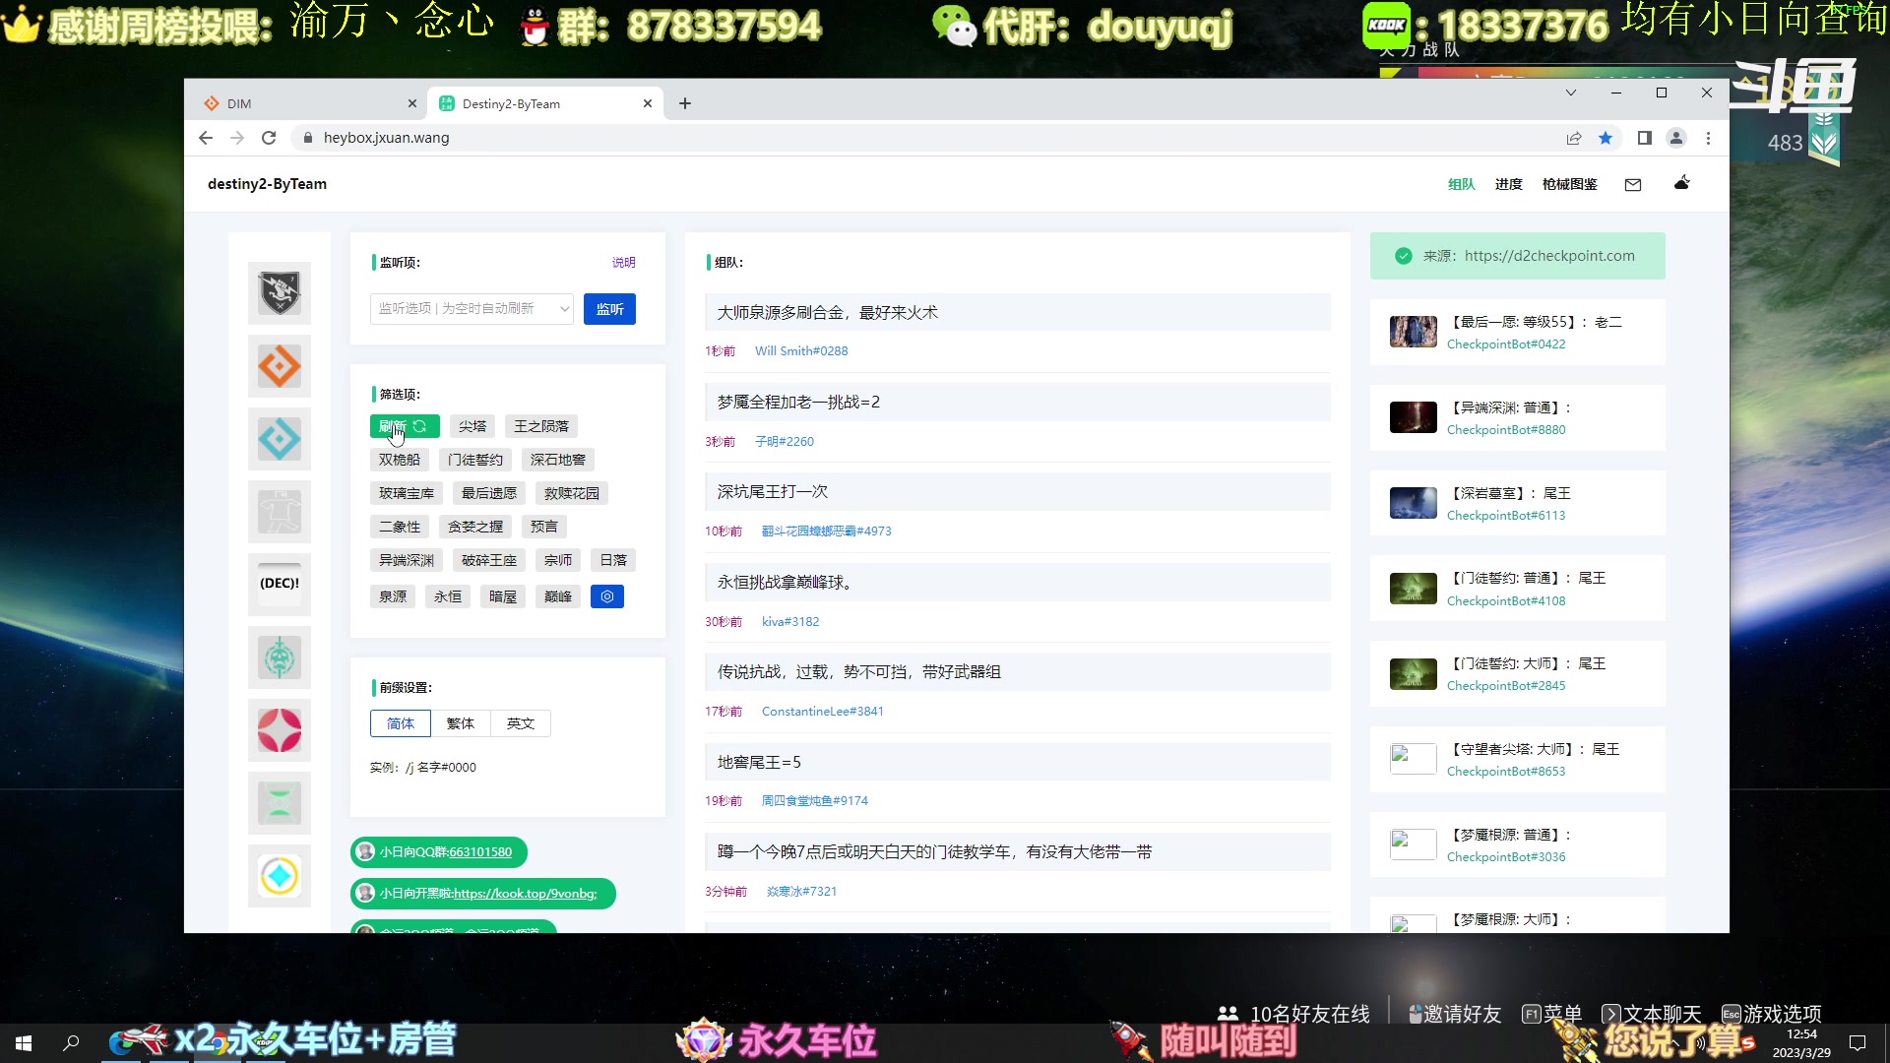This screenshot has height=1063, width=1890.
Task: Click the (DEC)! sidebar icon
Action: pos(280,585)
